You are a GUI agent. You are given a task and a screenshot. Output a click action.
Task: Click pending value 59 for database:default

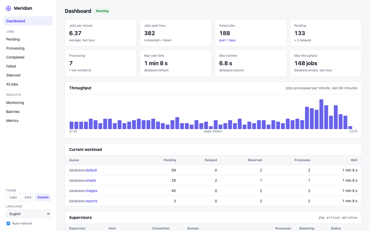click(174, 170)
